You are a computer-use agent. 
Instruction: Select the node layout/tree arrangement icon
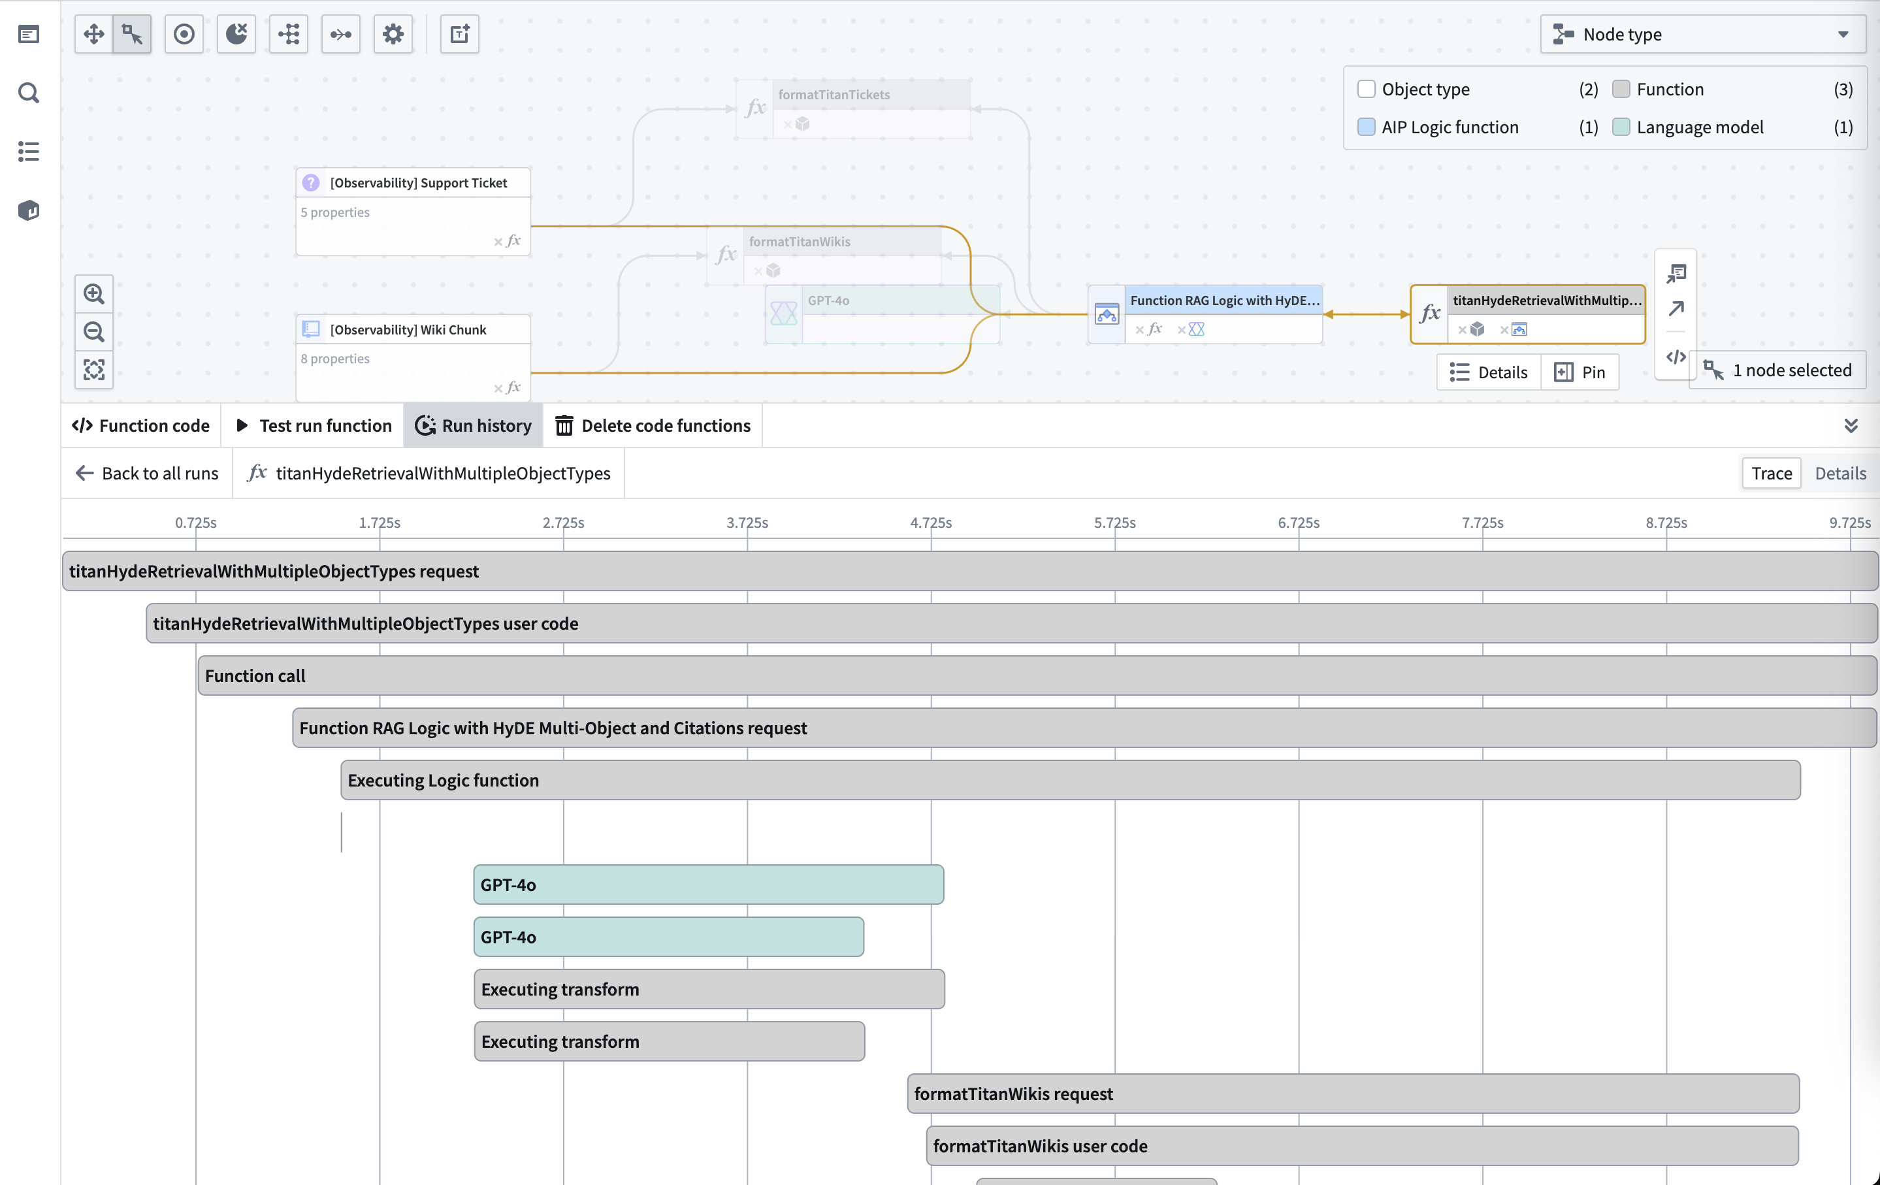point(288,33)
